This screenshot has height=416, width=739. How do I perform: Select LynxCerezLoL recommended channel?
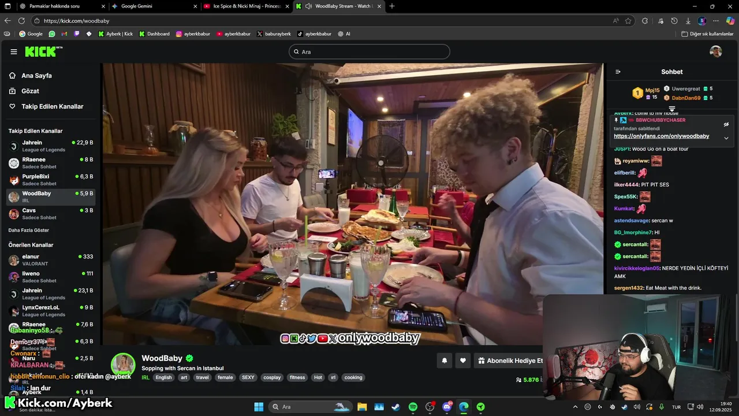(x=51, y=311)
